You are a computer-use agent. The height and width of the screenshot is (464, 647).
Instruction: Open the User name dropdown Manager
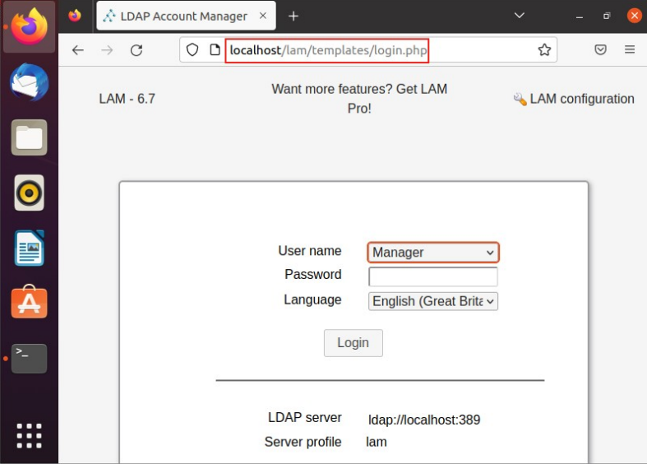433,253
